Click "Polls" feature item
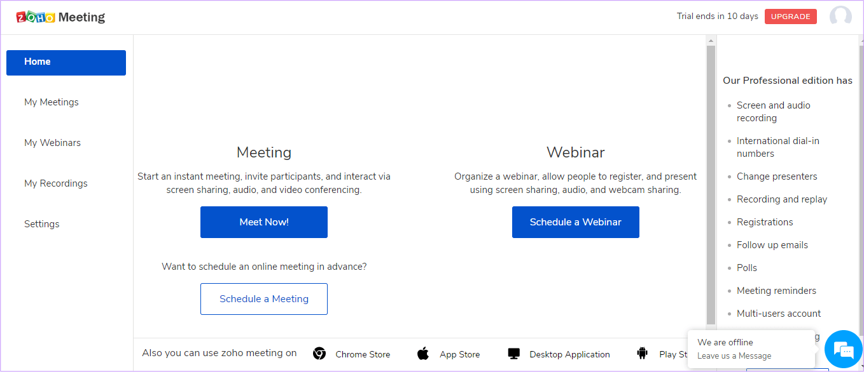864x372 pixels. (x=747, y=268)
